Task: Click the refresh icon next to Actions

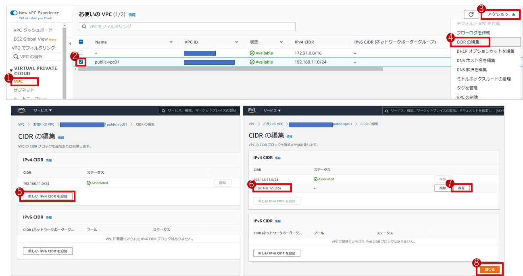Action: pyautogui.click(x=471, y=15)
